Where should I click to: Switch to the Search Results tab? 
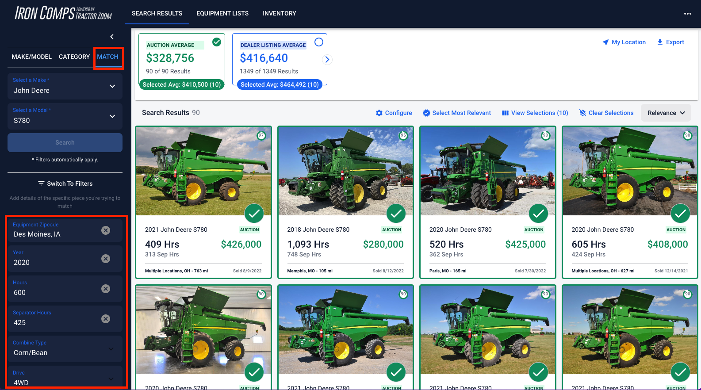click(x=157, y=13)
